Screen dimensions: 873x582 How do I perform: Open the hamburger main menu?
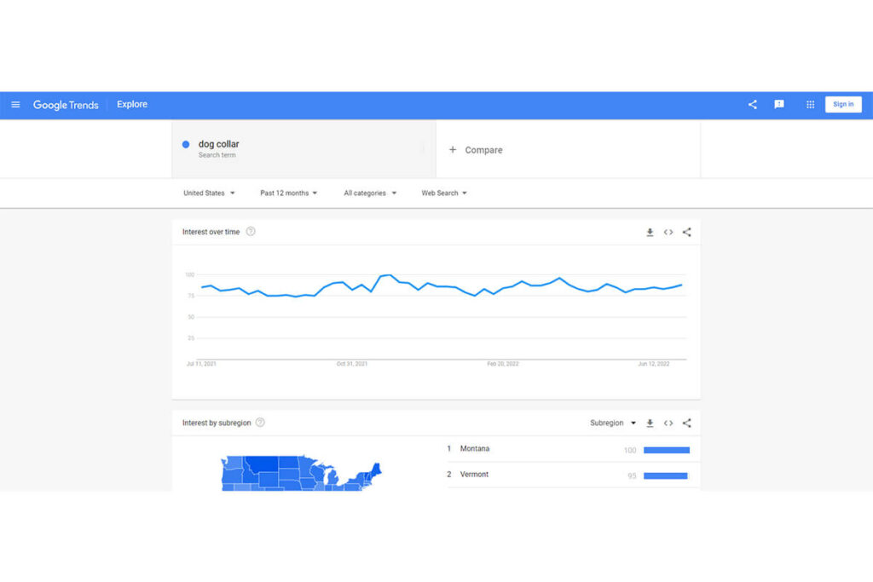15,105
